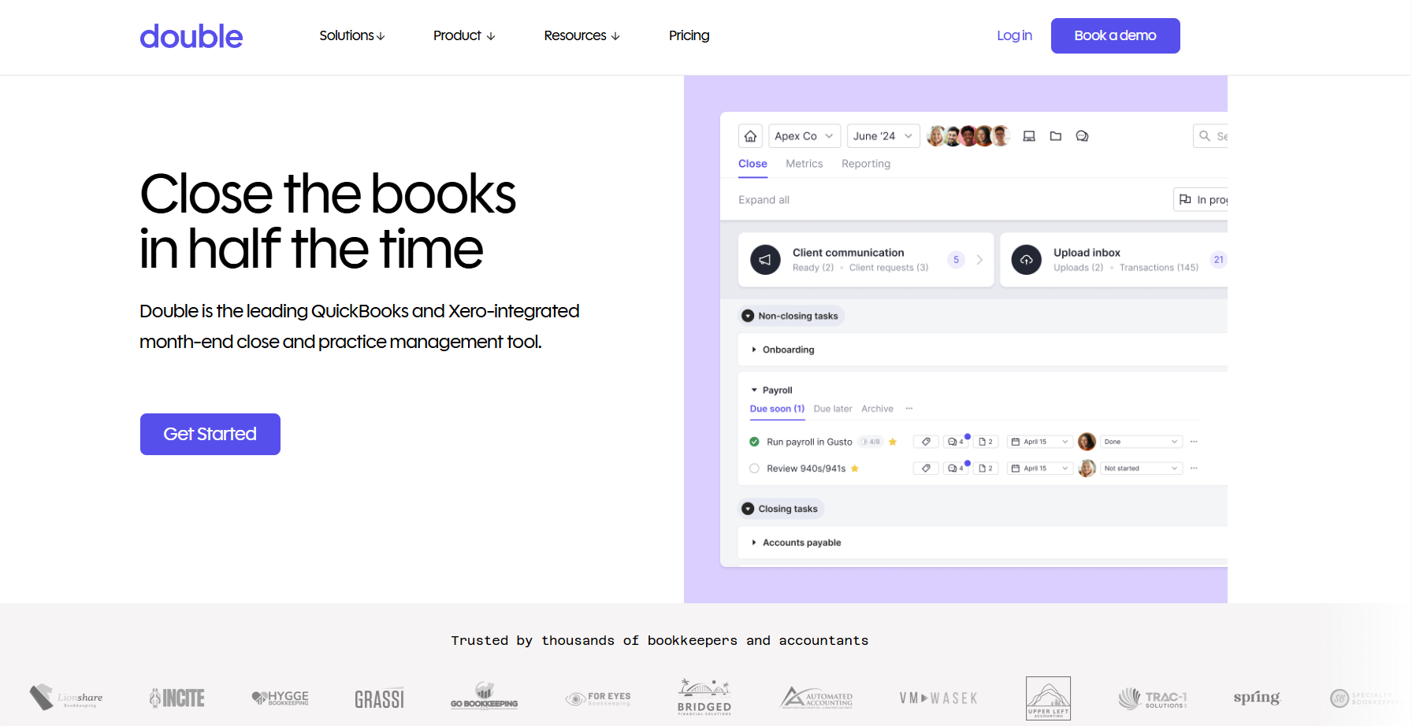The image size is (1412, 726).
Task: Switch to the Reporting tab
Action: point(866,164)
